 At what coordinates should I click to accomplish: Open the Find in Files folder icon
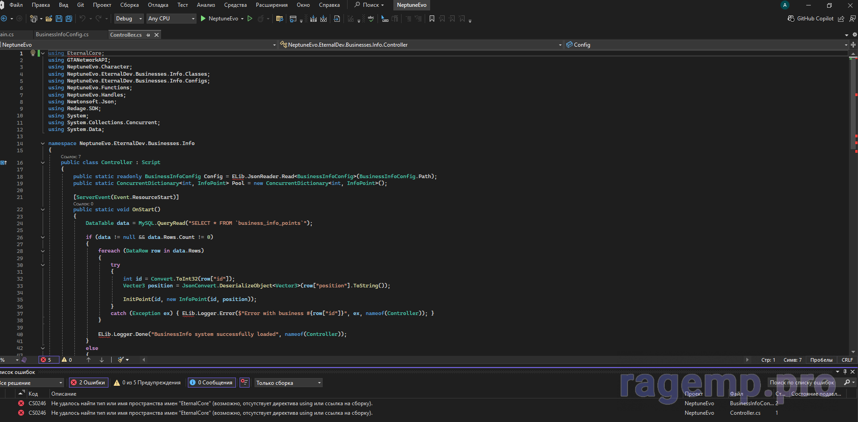279,19
